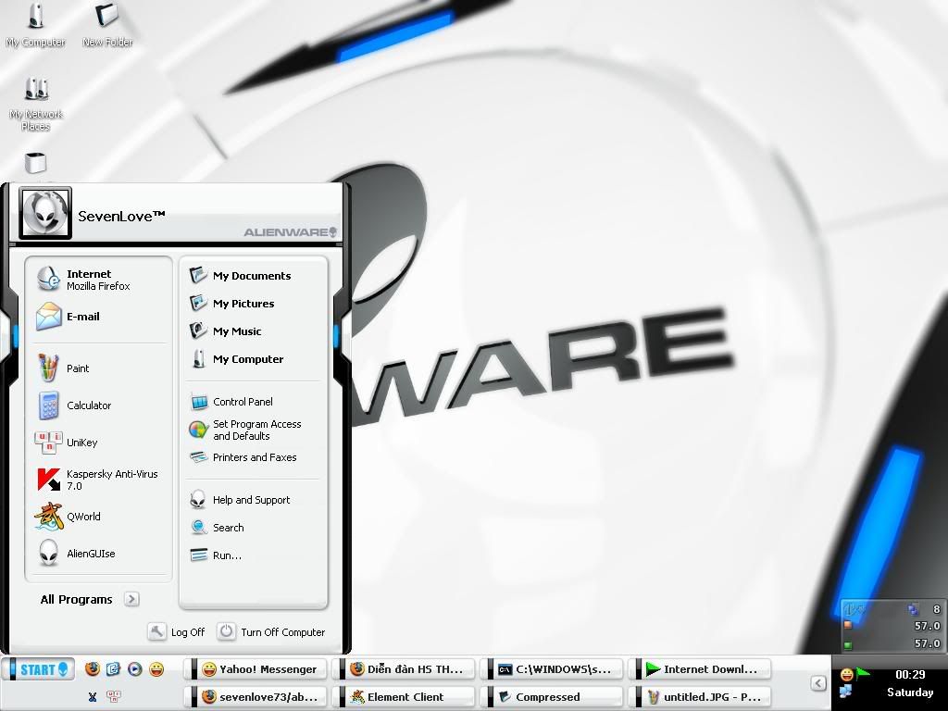The height and width of the screenshot is (711, 948).
Task: Click Turn Off Computer button
Action: [x=271, y=631]
